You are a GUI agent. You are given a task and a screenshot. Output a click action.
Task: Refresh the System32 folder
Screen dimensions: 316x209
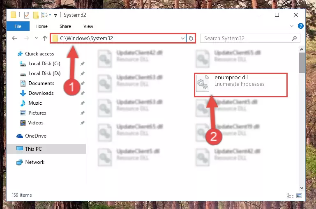[x=191, y=38]
